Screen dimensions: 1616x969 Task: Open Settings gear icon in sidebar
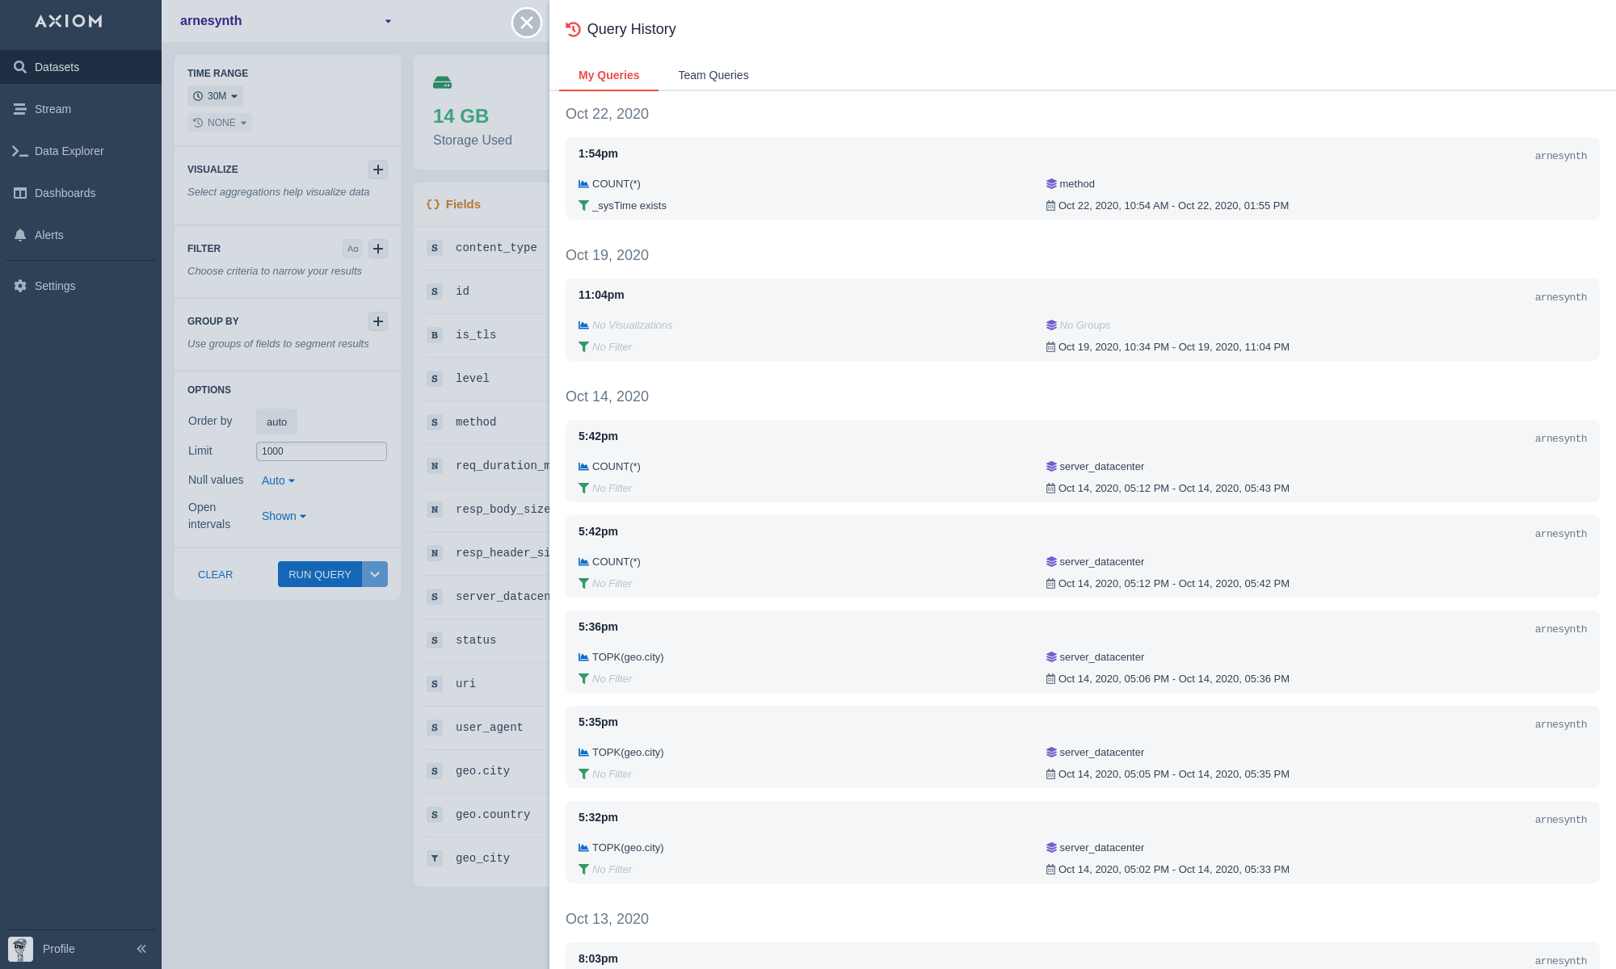20,286
